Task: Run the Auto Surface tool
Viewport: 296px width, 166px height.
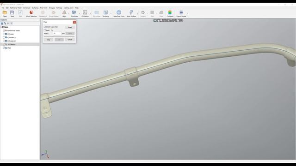Action: (131, 12)
